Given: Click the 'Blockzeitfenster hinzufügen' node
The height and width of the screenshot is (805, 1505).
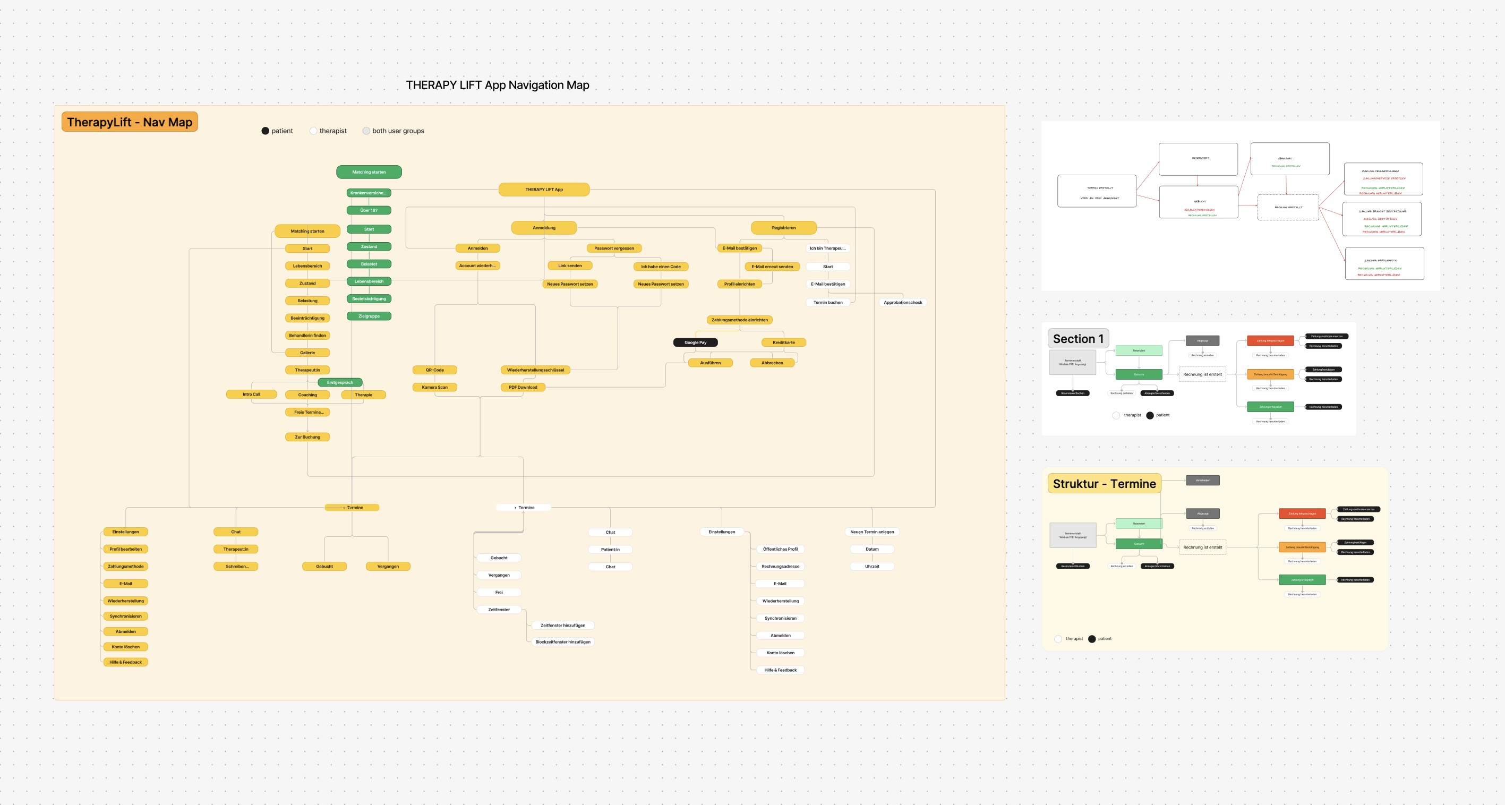Looking at the screenshot, I should [x=562, y=642].
